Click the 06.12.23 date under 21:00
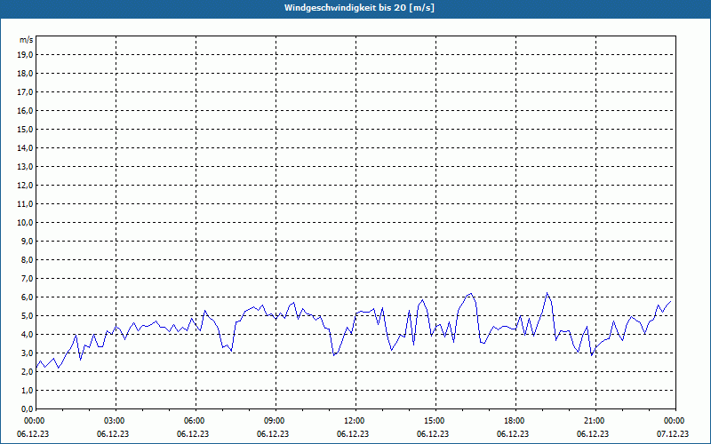 click(593, 434)
